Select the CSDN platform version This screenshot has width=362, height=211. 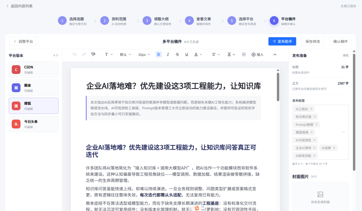(34, 70)
